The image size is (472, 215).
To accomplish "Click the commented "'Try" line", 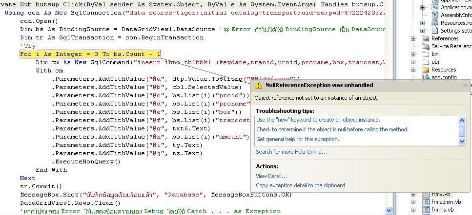I will [x=28, y=46].
